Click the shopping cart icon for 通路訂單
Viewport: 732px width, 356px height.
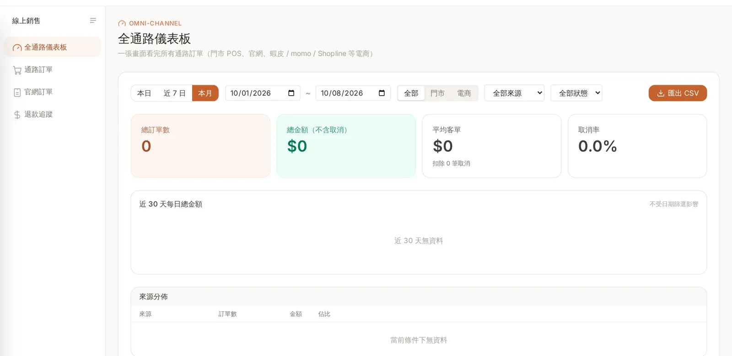tap(17, 70)
